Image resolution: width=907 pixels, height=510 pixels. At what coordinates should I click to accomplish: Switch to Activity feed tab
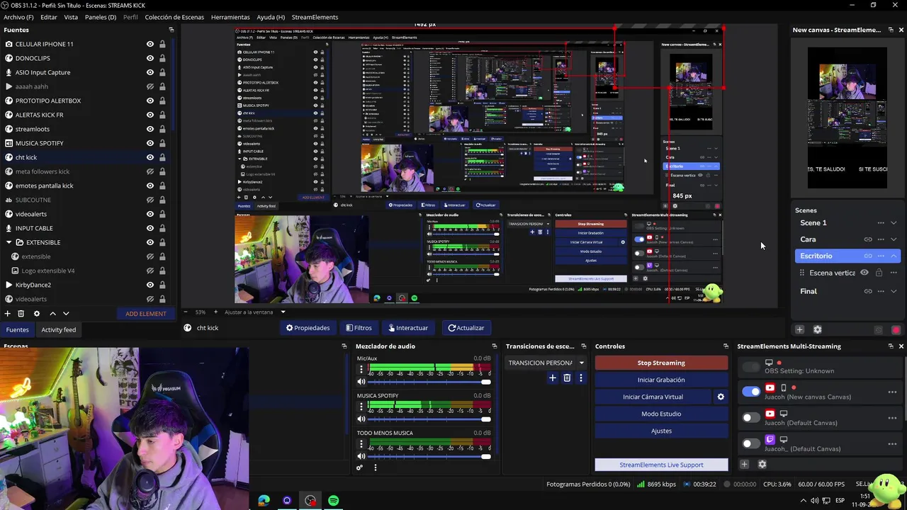[x=59, y=329]
